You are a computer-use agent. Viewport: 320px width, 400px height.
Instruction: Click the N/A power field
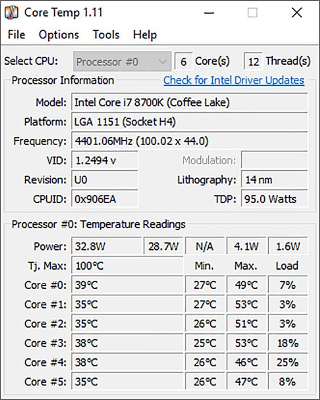click(205, 246)
